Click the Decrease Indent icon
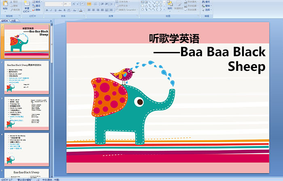 coord(102,4)
